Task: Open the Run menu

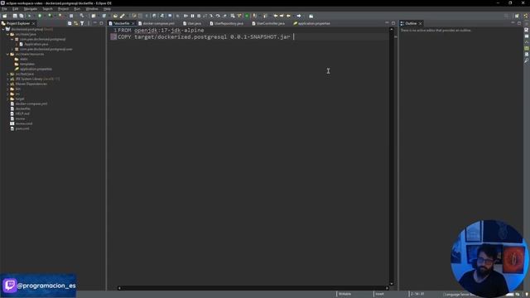Action: [77, 9]
